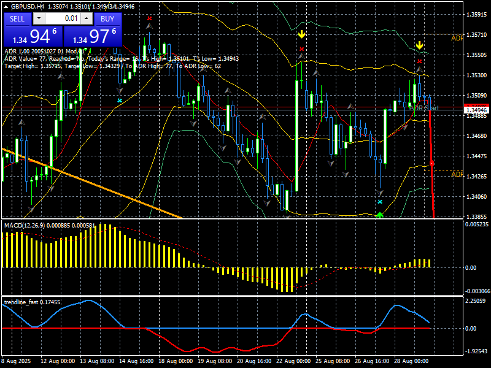Click the 0.005235 MACD scale value

tap(477, 224)
